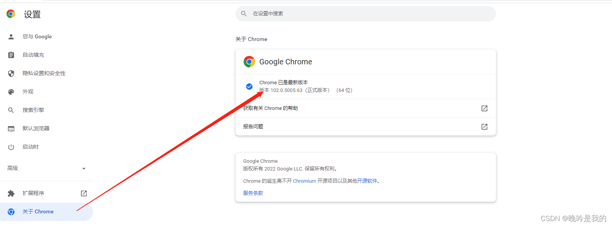The width and height of the screenshot is (612, 226).
Task: Open the 报告问题 row
Action: click(366, 127)
